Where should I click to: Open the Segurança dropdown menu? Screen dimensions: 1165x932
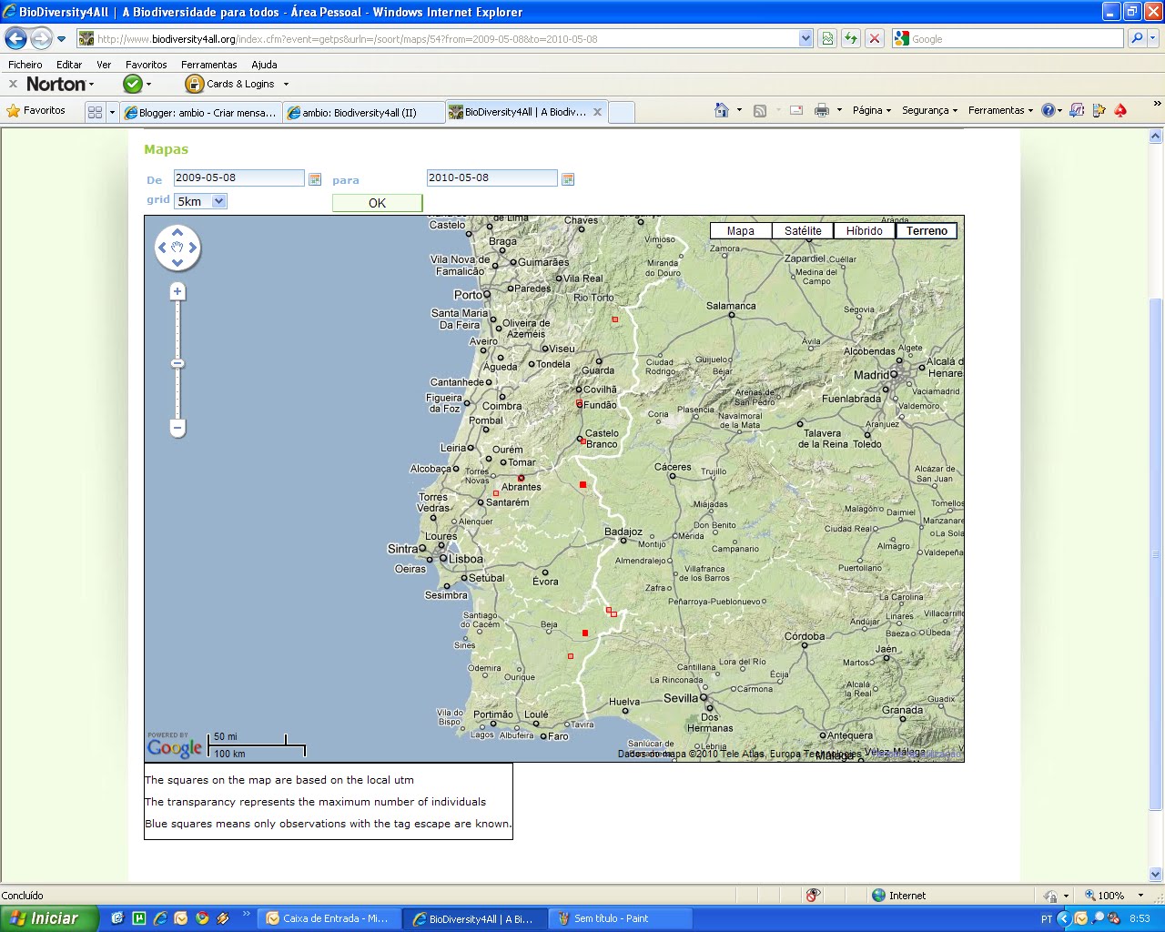tap(929, 110)
